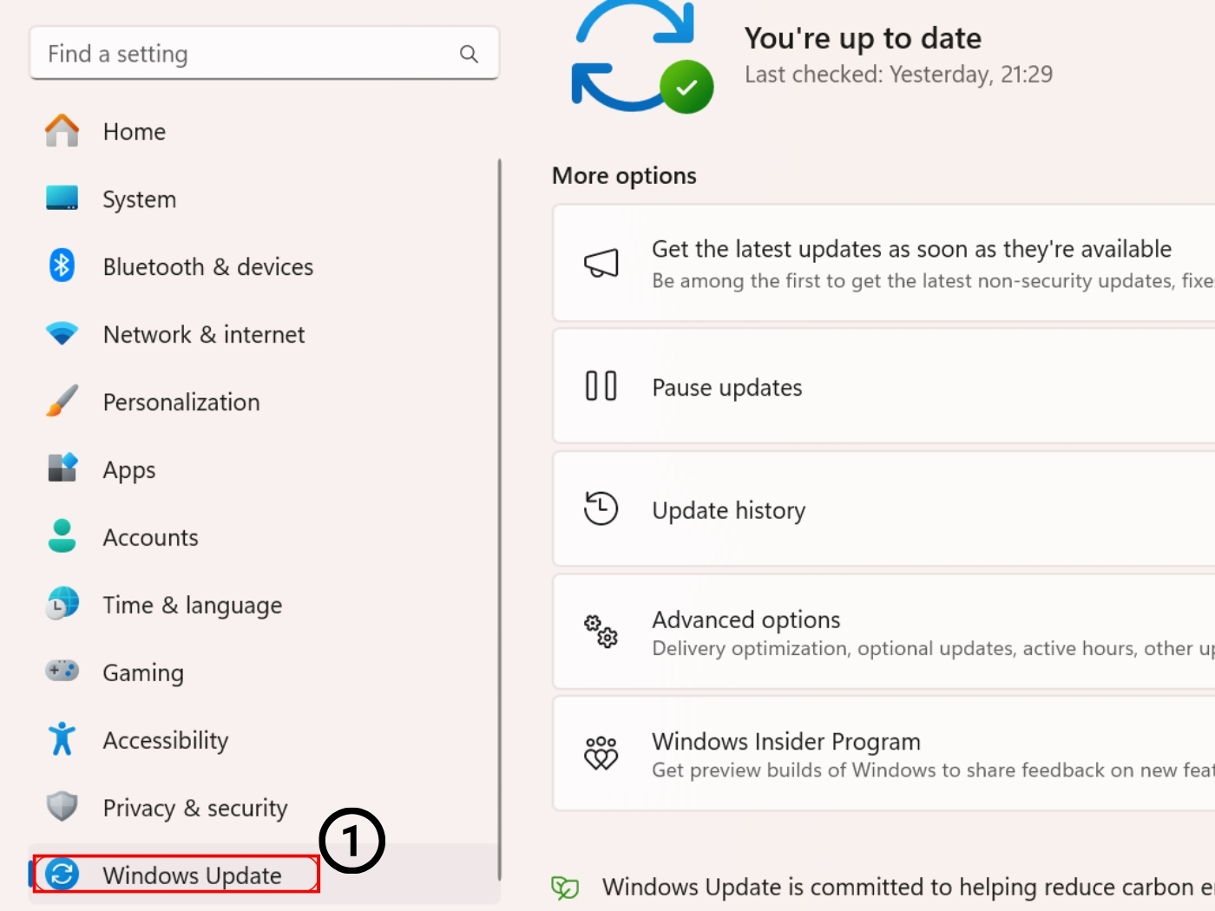Open Get the latest updates option
This screenshot has width=1215, height=911.
click(883, 264)
